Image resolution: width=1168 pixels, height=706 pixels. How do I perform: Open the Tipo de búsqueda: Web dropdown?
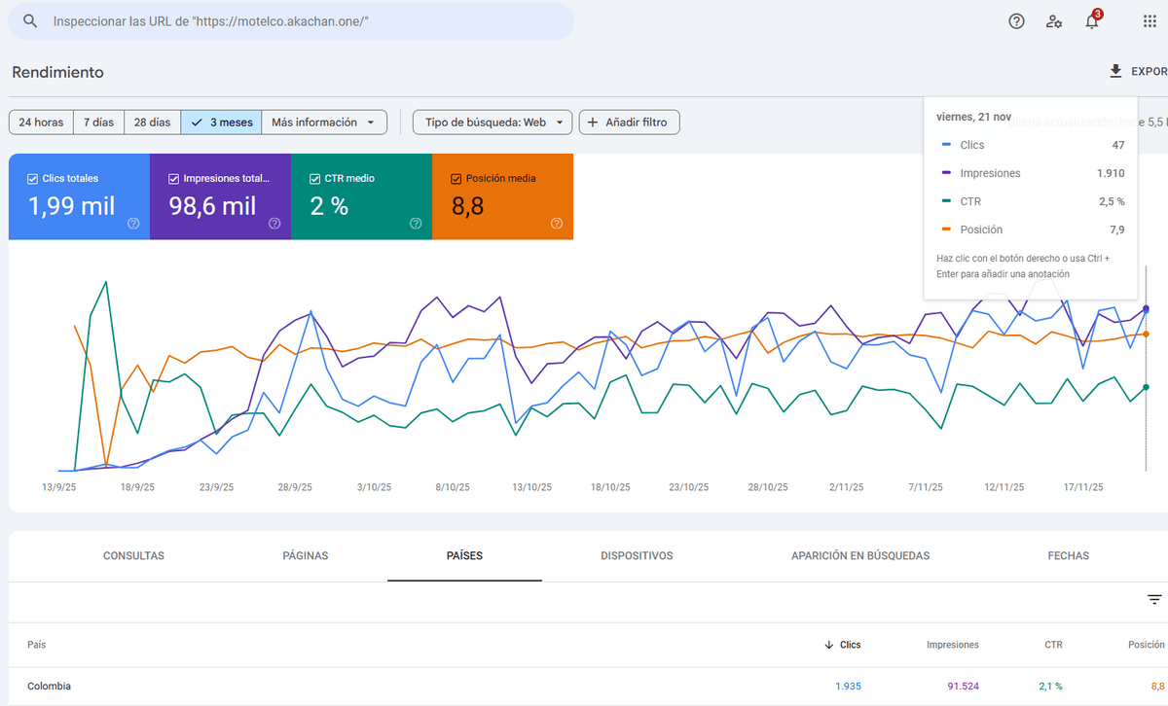click(x=493, y=123)
